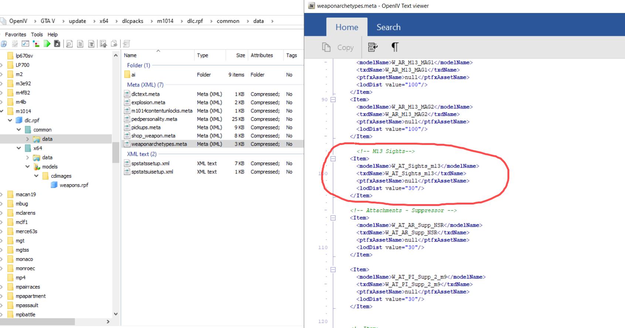
Task: Click the checklist with up-arrow toolbar icon
Action: pos(103,44)
